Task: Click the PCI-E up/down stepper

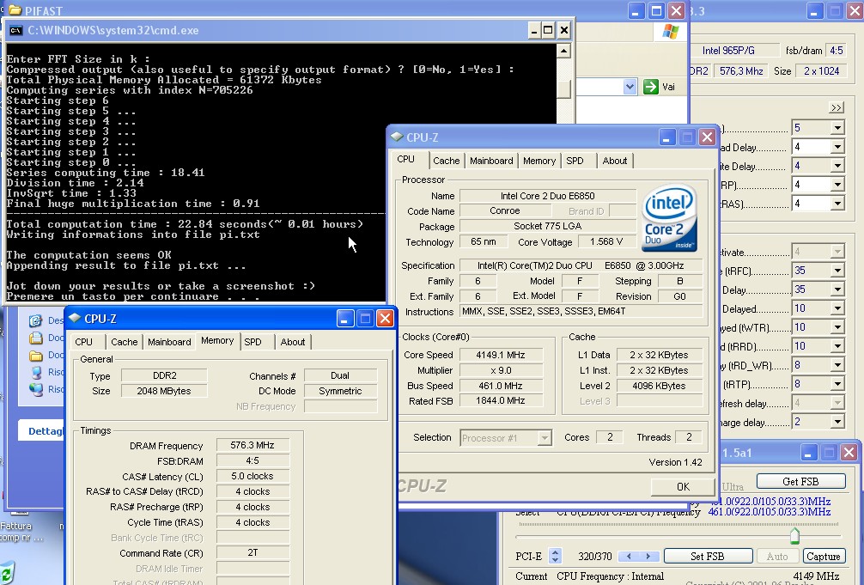Action: (555, 556)
